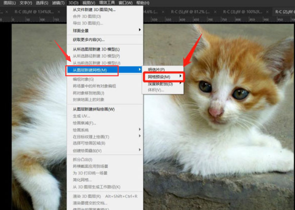295x210 pixels.
Task: Switch to the R-C (8).jfif document tab
Action: 34,12
